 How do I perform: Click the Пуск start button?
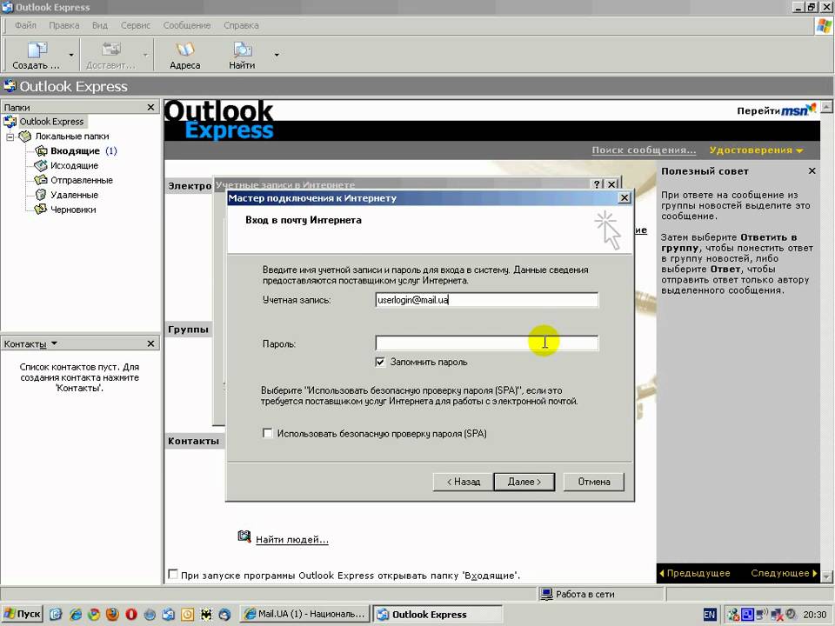(x=22, y=615)
